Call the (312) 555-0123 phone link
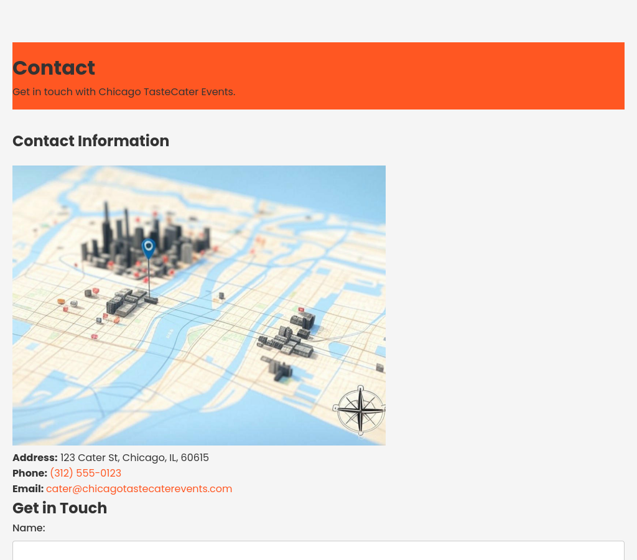Screen dimensions: 637x560 (x=85, y=474)
